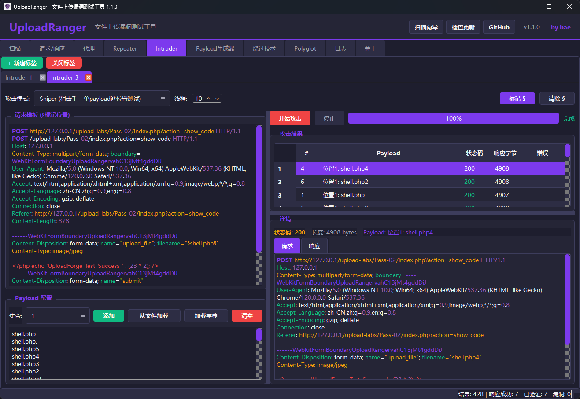The width and height of the screenshot is (580, 399).
Task: Sort results by the 状态码 column header
Action: pyautogui.click(x=474, y=153)
